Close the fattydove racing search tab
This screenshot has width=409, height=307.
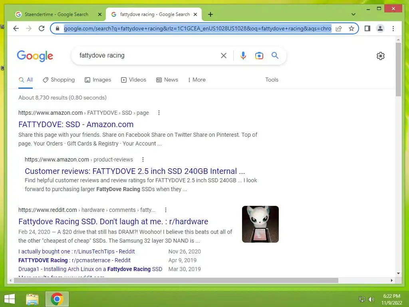click(195, 14)
